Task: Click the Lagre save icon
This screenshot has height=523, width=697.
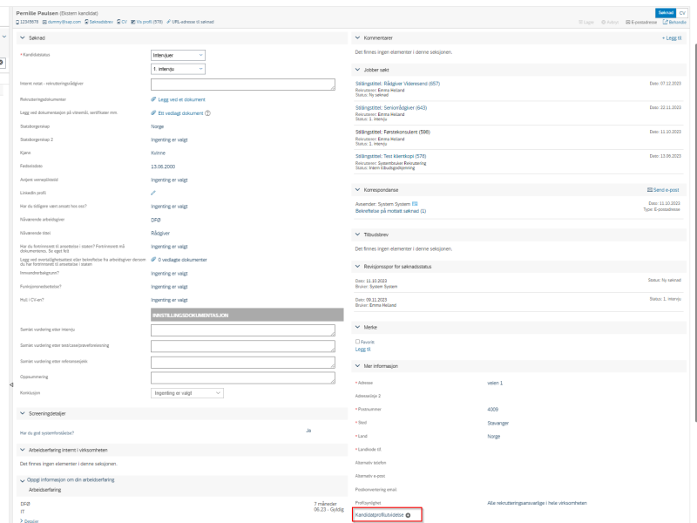Action: click(x=580, y=22)
